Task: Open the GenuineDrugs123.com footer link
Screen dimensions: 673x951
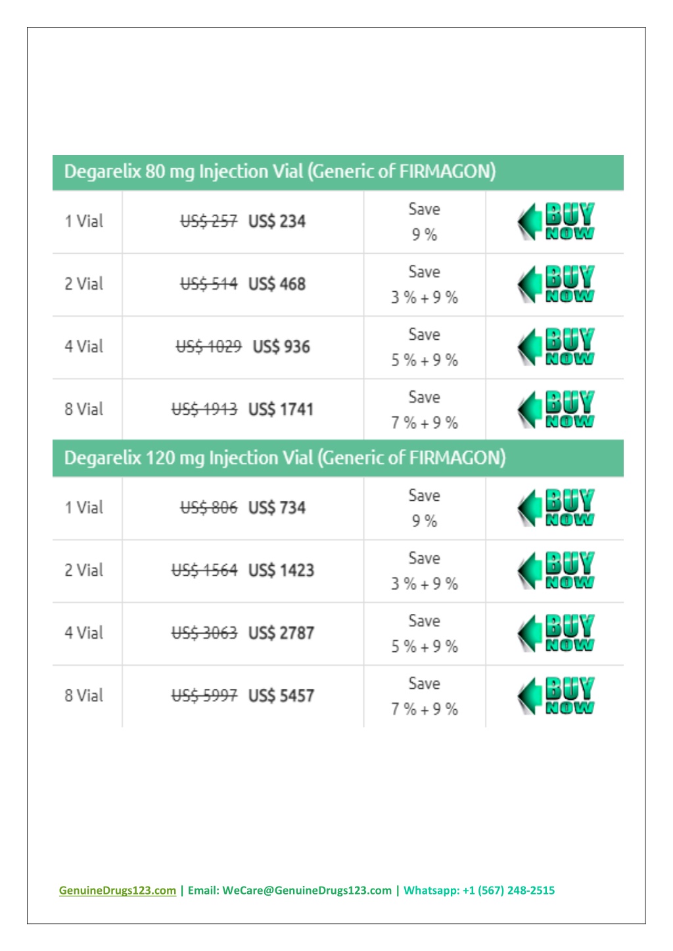Action: [118, 891]
